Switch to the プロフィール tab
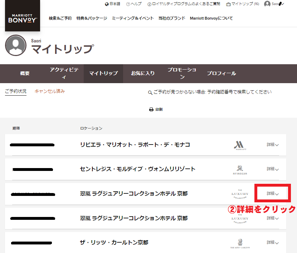The image size is (297, 253). pyautogui.click(x=221, y=74)
